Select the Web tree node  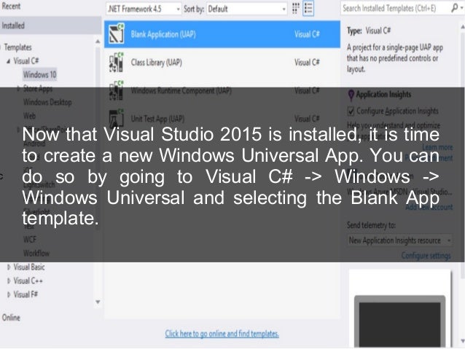(29, 116)
